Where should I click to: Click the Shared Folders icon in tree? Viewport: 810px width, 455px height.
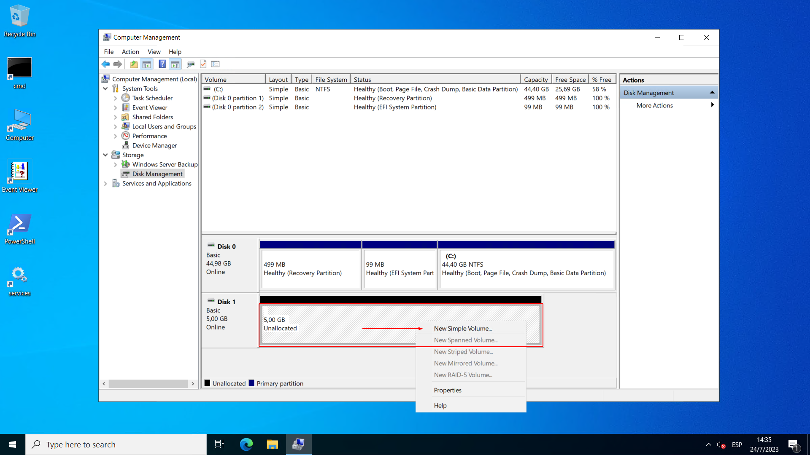tap(125, 117)
